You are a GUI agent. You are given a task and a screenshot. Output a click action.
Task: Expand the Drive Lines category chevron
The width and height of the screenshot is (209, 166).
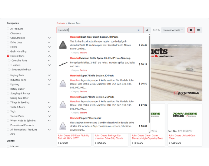[49, 42]
